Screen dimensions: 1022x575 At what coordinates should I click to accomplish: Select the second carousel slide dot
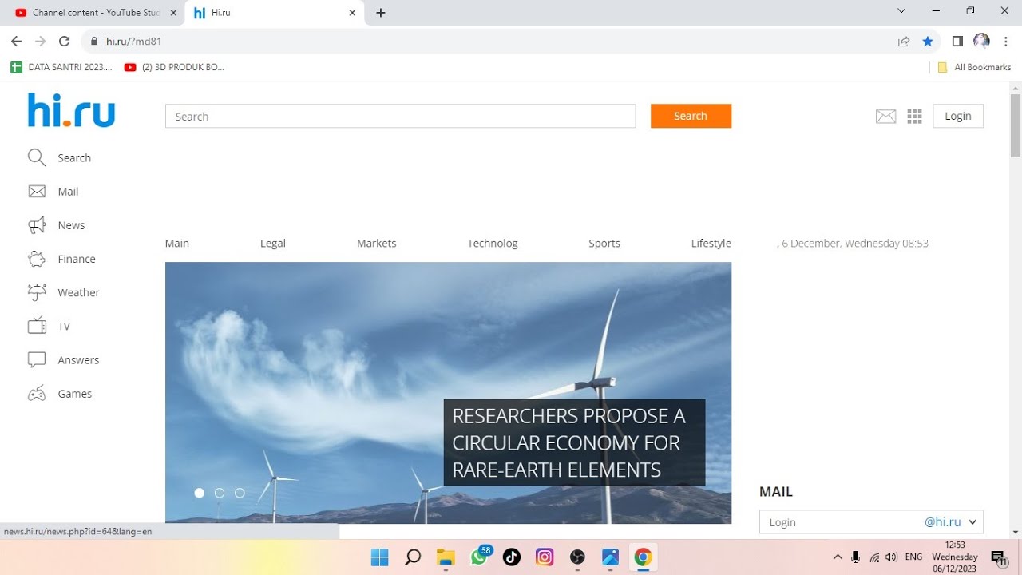point(220,493)
